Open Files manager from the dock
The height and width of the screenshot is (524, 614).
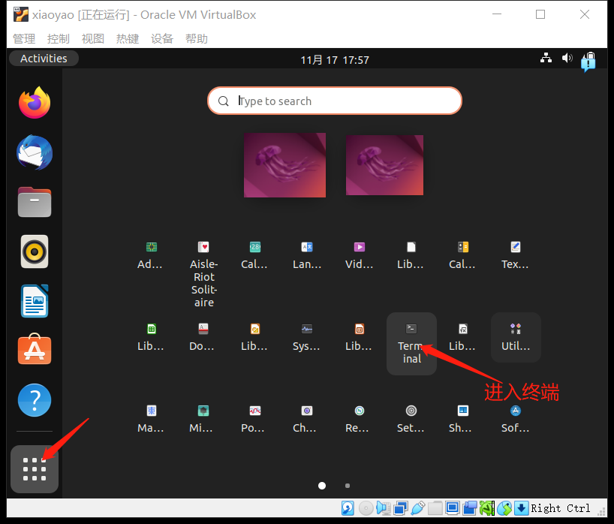(x=35, y=202)
